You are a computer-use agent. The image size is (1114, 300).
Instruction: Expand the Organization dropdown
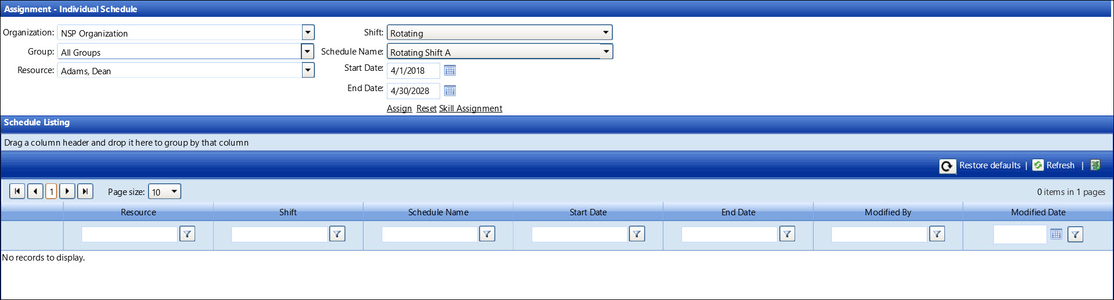(x=308, y=32)
